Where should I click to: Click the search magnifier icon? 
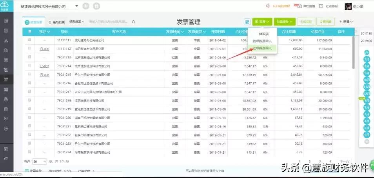click(134, 22)
